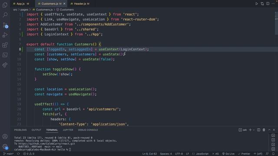Select the fourth terminal in terminal list
This screenshot has width=278, height=156.
tap(273, 149)
